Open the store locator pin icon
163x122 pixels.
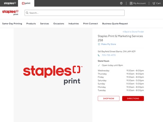pos(121,3)
